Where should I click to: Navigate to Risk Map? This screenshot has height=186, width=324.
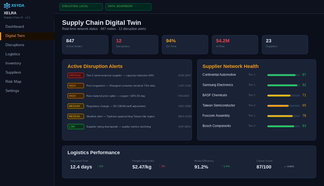point(13,82)
